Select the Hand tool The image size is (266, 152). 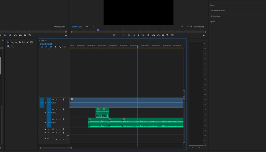8,46
